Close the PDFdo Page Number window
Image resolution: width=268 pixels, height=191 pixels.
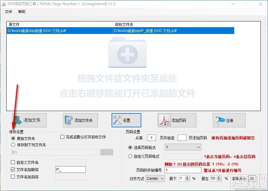[x=261, y=4]
